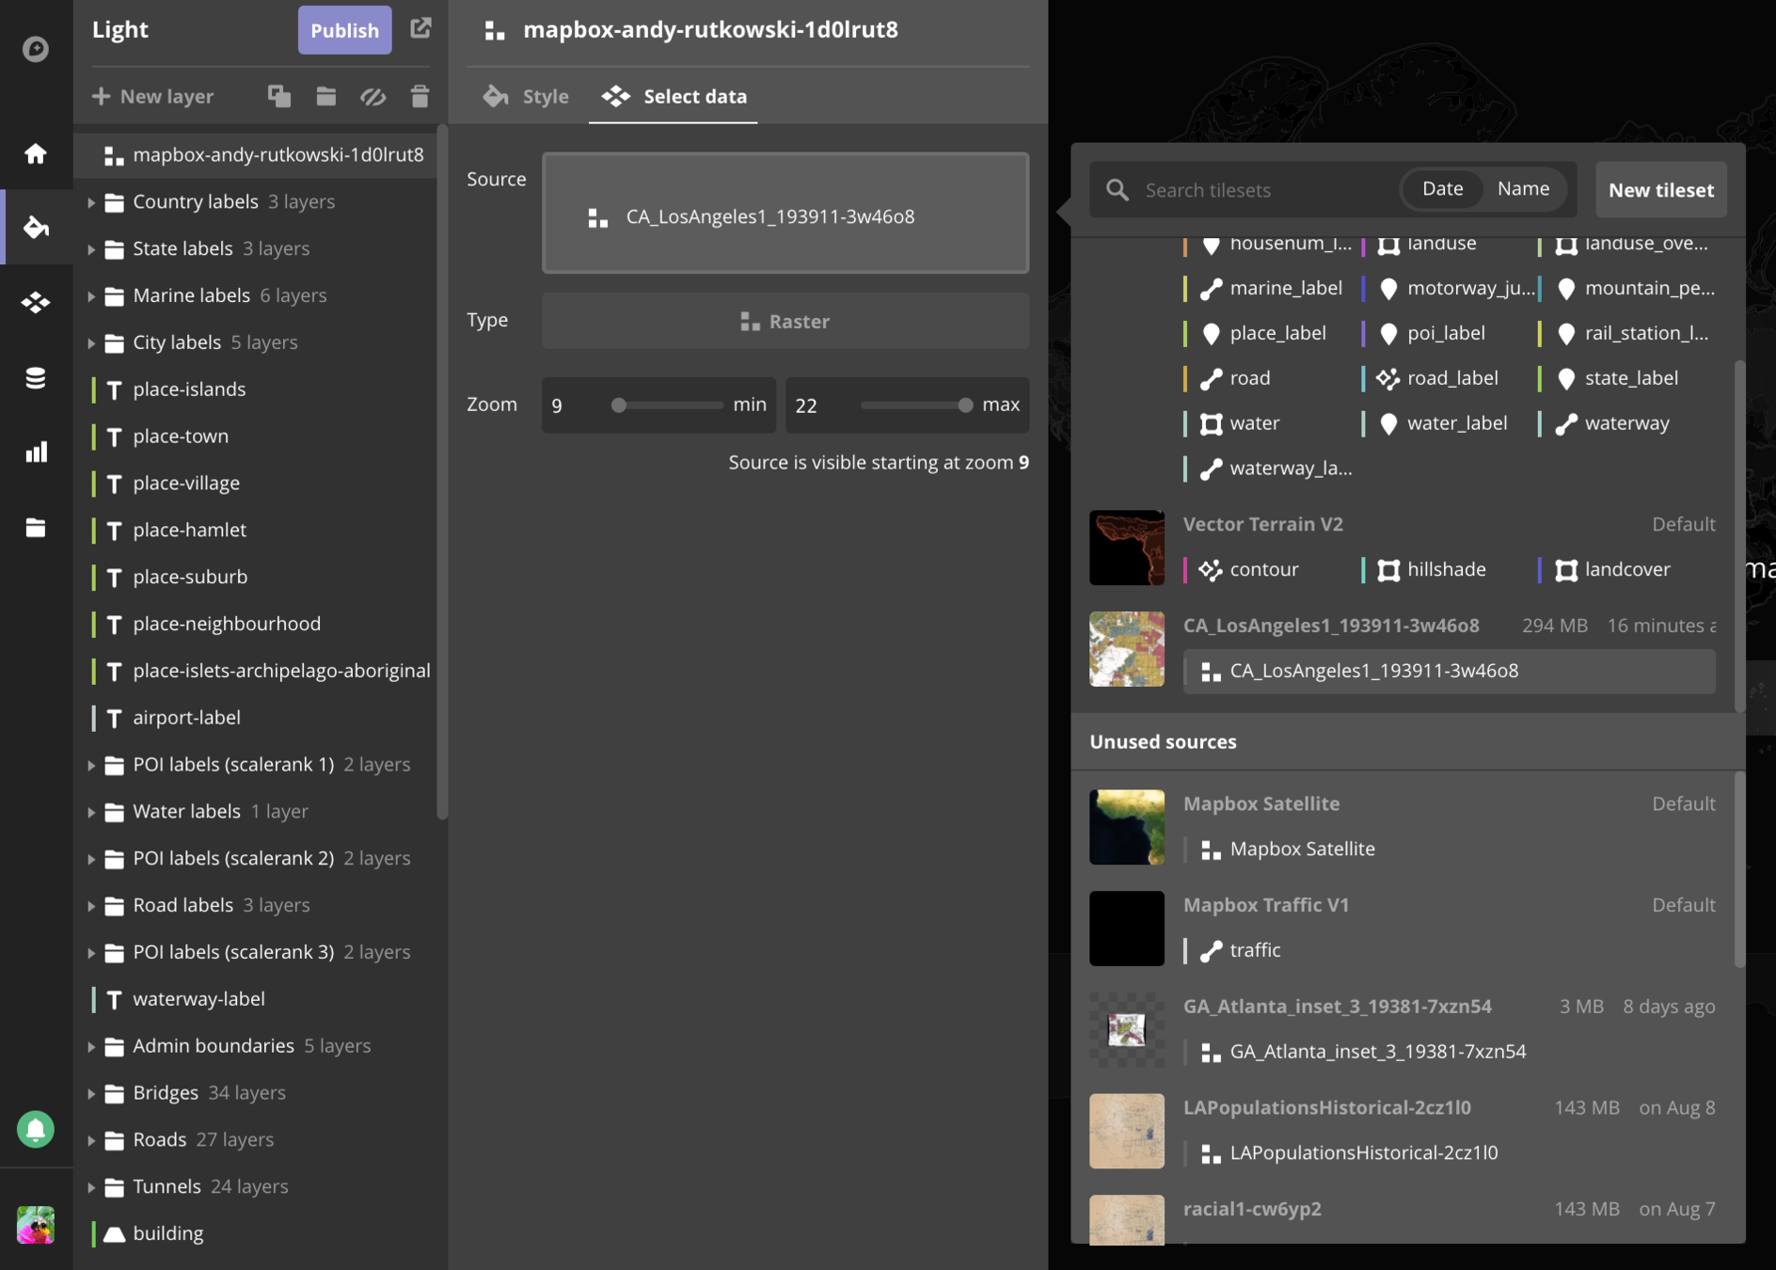
Task: Open the Source CA_LosAngeles1 selector box
Action: click(x=785, y=213)
